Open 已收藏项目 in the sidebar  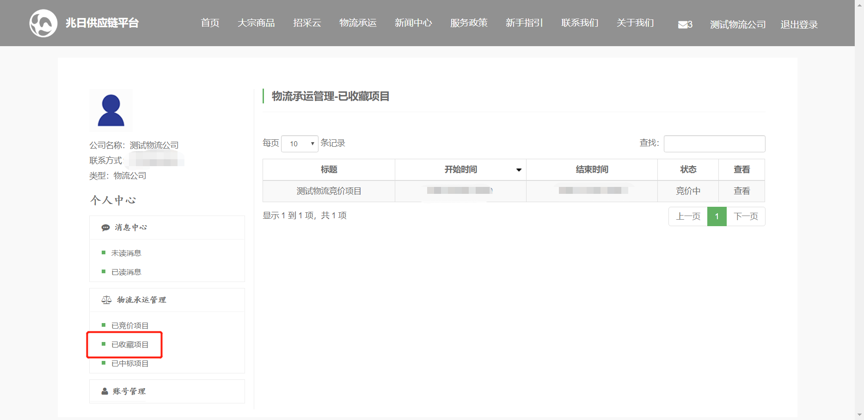click(x=130, y=344)
